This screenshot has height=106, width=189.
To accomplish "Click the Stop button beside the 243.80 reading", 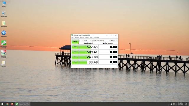I will pyautogui.click(x=75, y=57).
